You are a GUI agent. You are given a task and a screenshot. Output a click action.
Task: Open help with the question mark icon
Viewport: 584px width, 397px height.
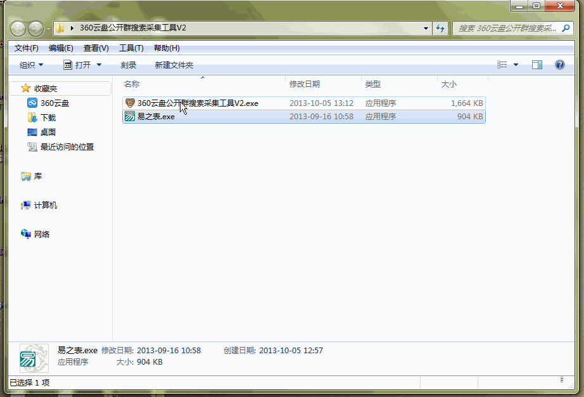pyautogui.click(x=560, y=65)
